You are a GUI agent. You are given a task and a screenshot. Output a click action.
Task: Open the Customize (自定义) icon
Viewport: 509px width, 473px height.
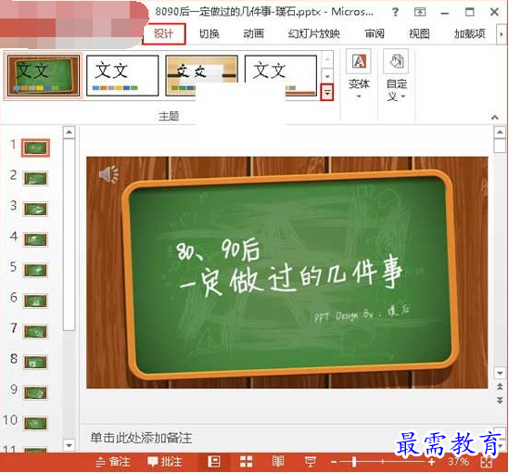(x=396, y=61)
